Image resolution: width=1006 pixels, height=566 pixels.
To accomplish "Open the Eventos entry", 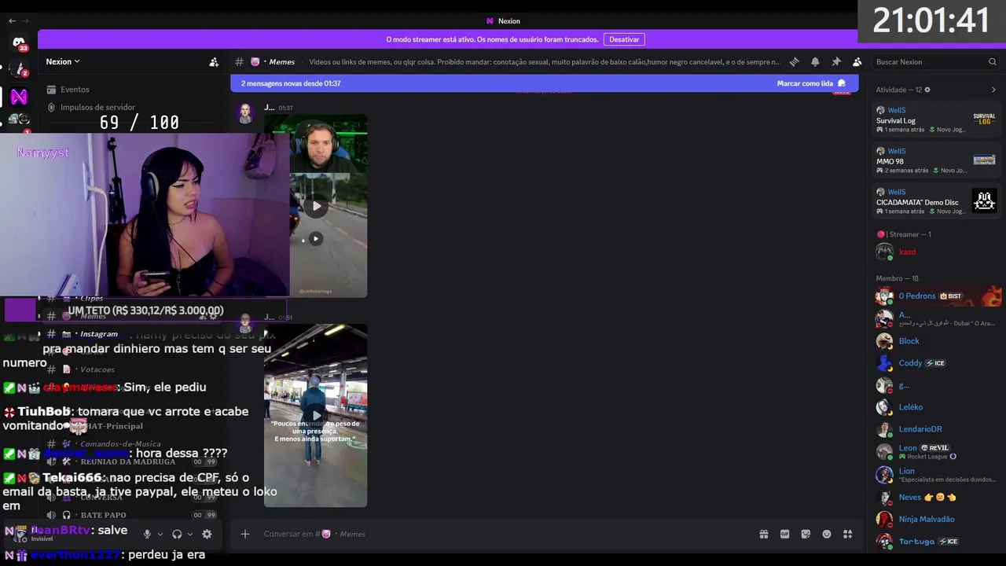I will (75, 90).
